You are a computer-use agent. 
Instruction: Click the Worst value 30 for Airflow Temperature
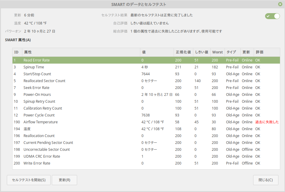(214, 122)
